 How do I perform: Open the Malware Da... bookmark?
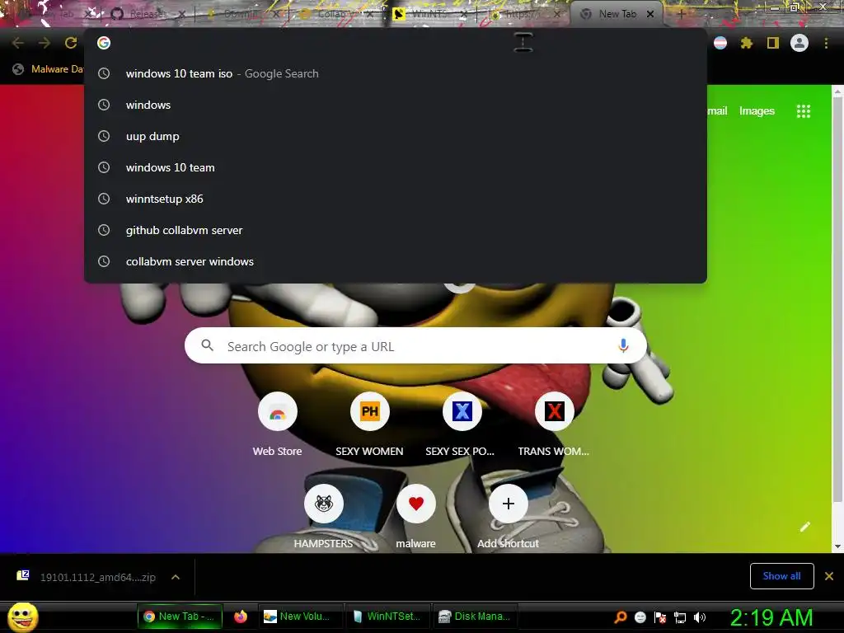(49, 69)
